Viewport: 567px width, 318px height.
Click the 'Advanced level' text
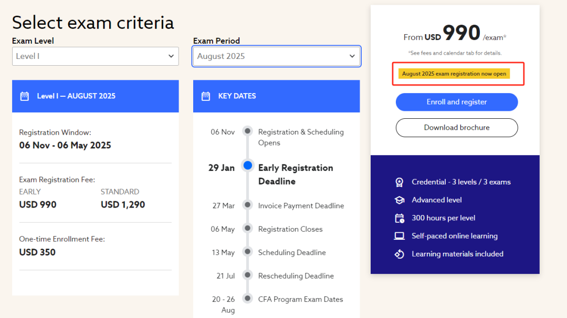[436, 200]
